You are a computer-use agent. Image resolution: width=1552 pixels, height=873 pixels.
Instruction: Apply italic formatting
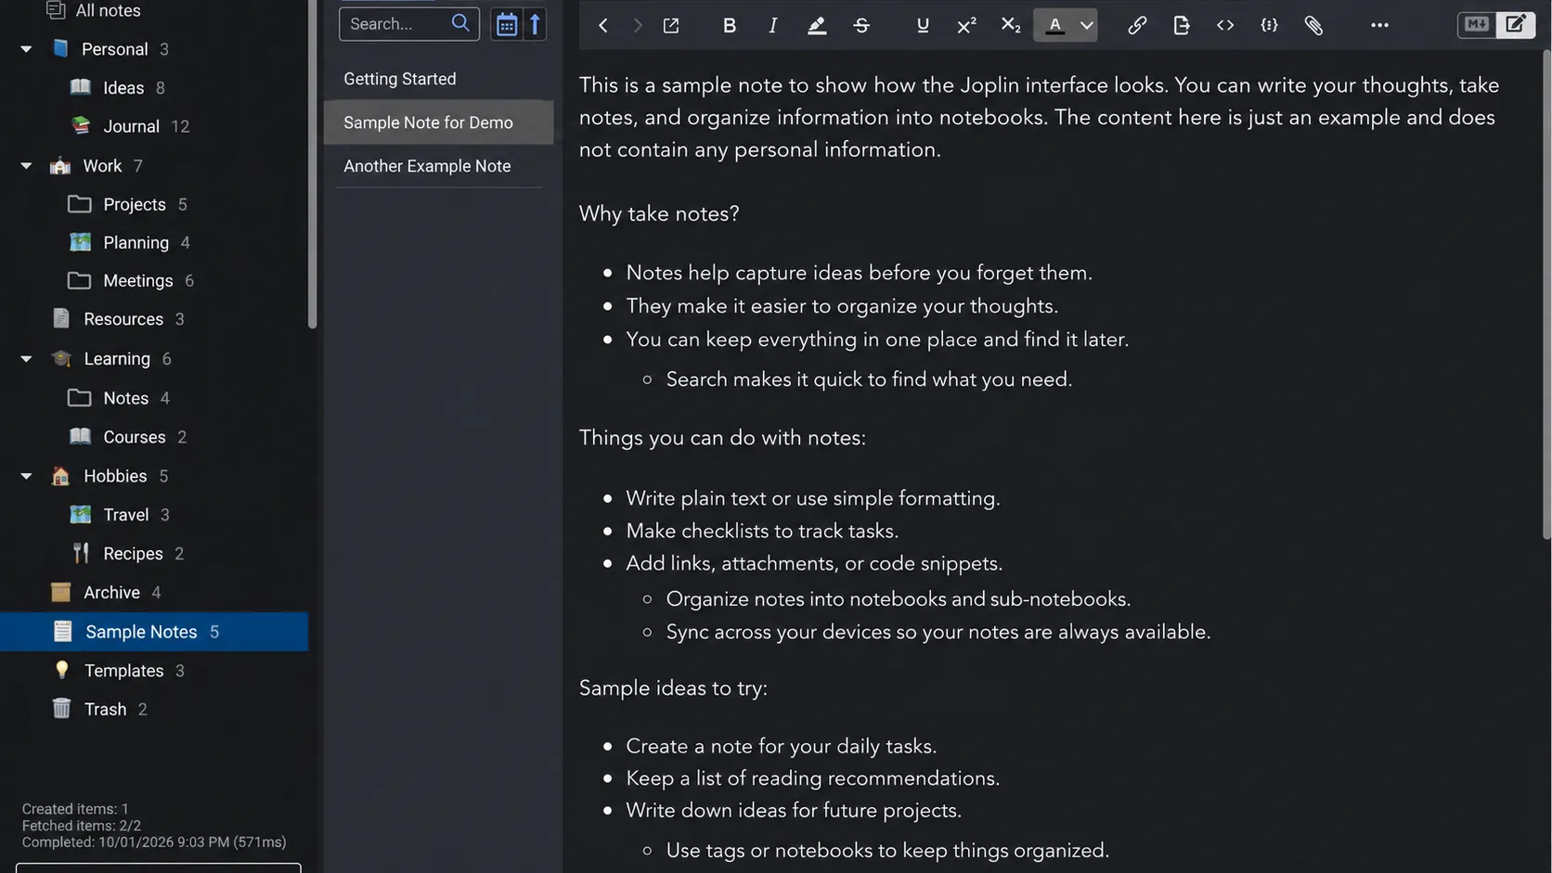pyautogui.click(x=772, y=25)
